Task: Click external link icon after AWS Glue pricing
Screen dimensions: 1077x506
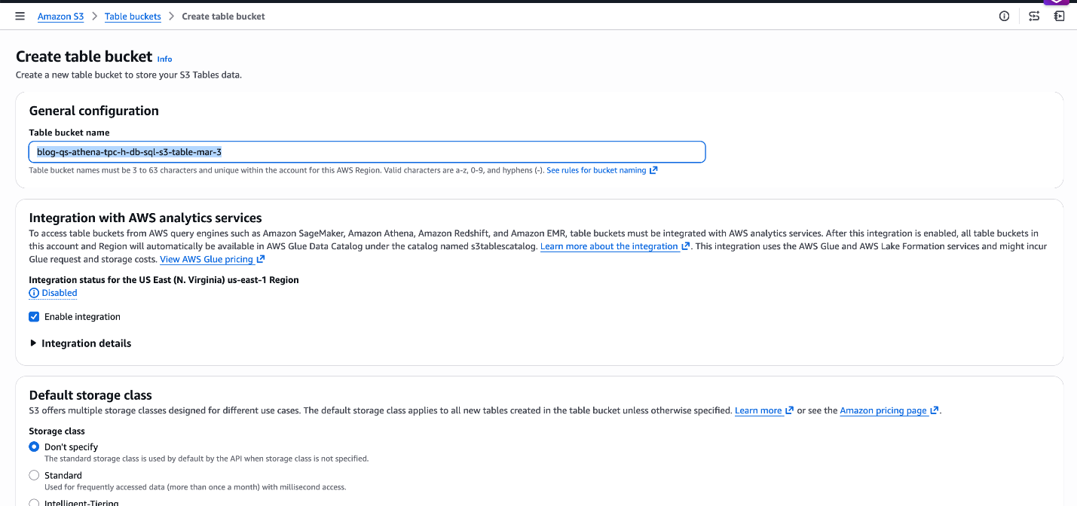Action: point(261,259)
